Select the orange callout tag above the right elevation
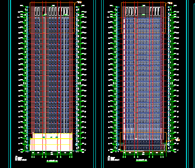Screen dimensions: 195x168 click(170, 3)
